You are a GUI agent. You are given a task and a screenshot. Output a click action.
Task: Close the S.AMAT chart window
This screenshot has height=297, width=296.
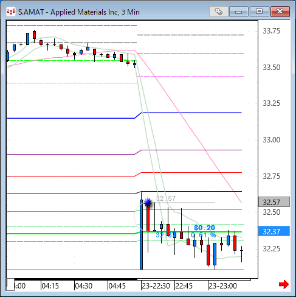(x=280, y=12)
